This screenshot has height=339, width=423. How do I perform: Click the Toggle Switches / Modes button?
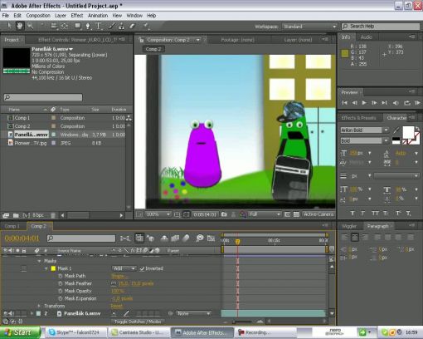tap(138, 322)
